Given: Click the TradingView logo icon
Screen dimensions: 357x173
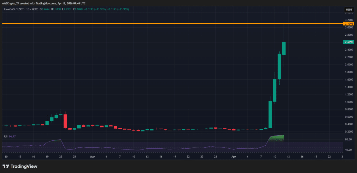Looking at the screenshot, I should tap(6, 166).
